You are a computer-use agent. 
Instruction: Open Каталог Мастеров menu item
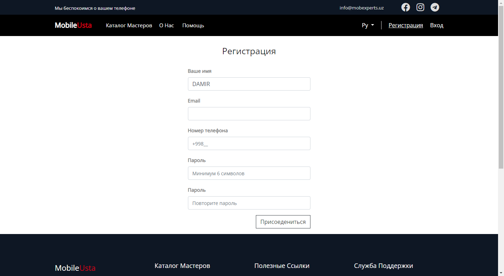(129, 26)
